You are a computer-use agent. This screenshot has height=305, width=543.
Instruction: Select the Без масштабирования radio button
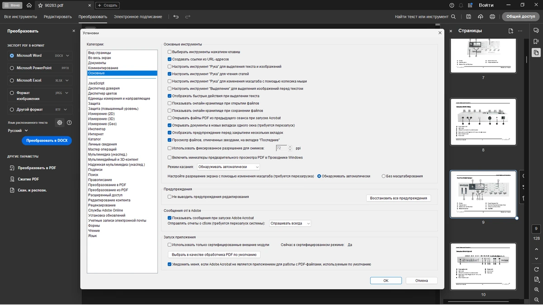[384, 176]
